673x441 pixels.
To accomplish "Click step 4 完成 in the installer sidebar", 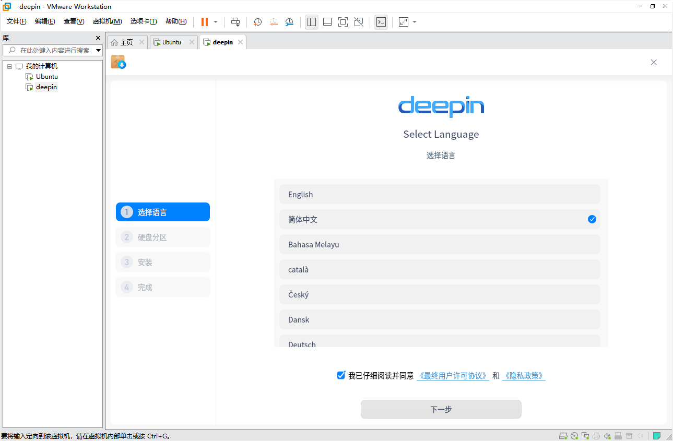I will click(163, 287).
